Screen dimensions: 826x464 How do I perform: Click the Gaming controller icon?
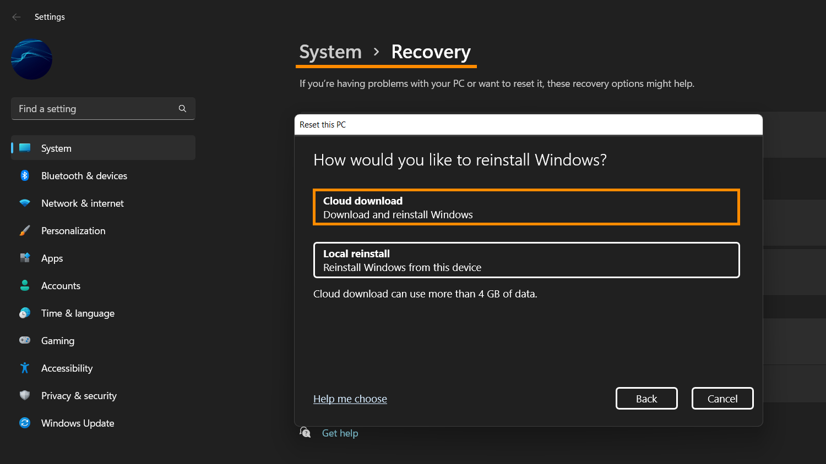click(25, 340)
